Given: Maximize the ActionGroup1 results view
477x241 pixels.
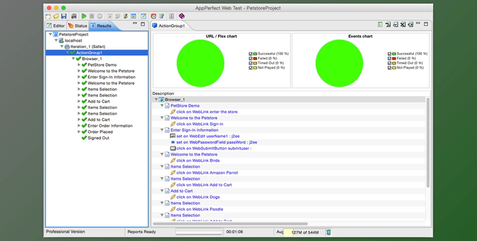Looking at the screenshot, I should point(426,24).
